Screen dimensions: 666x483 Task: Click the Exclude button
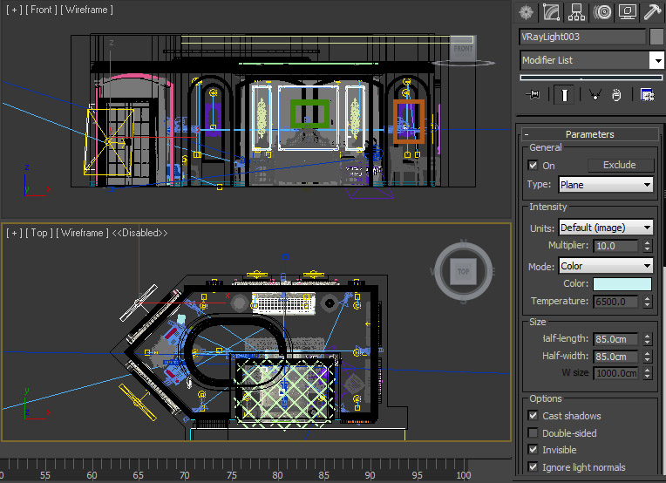pyautogui.click(x=619, y=165)
